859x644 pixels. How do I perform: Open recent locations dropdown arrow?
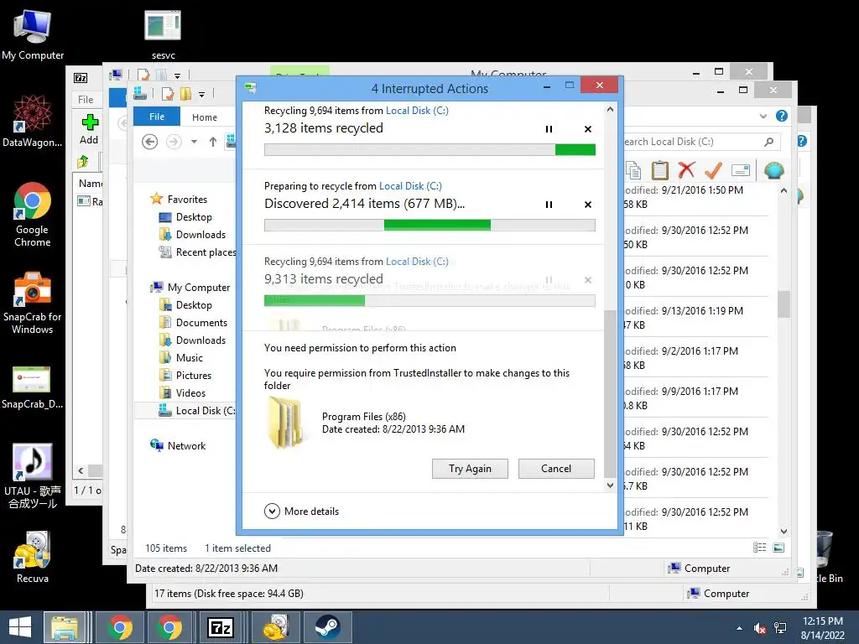[194, 142]
